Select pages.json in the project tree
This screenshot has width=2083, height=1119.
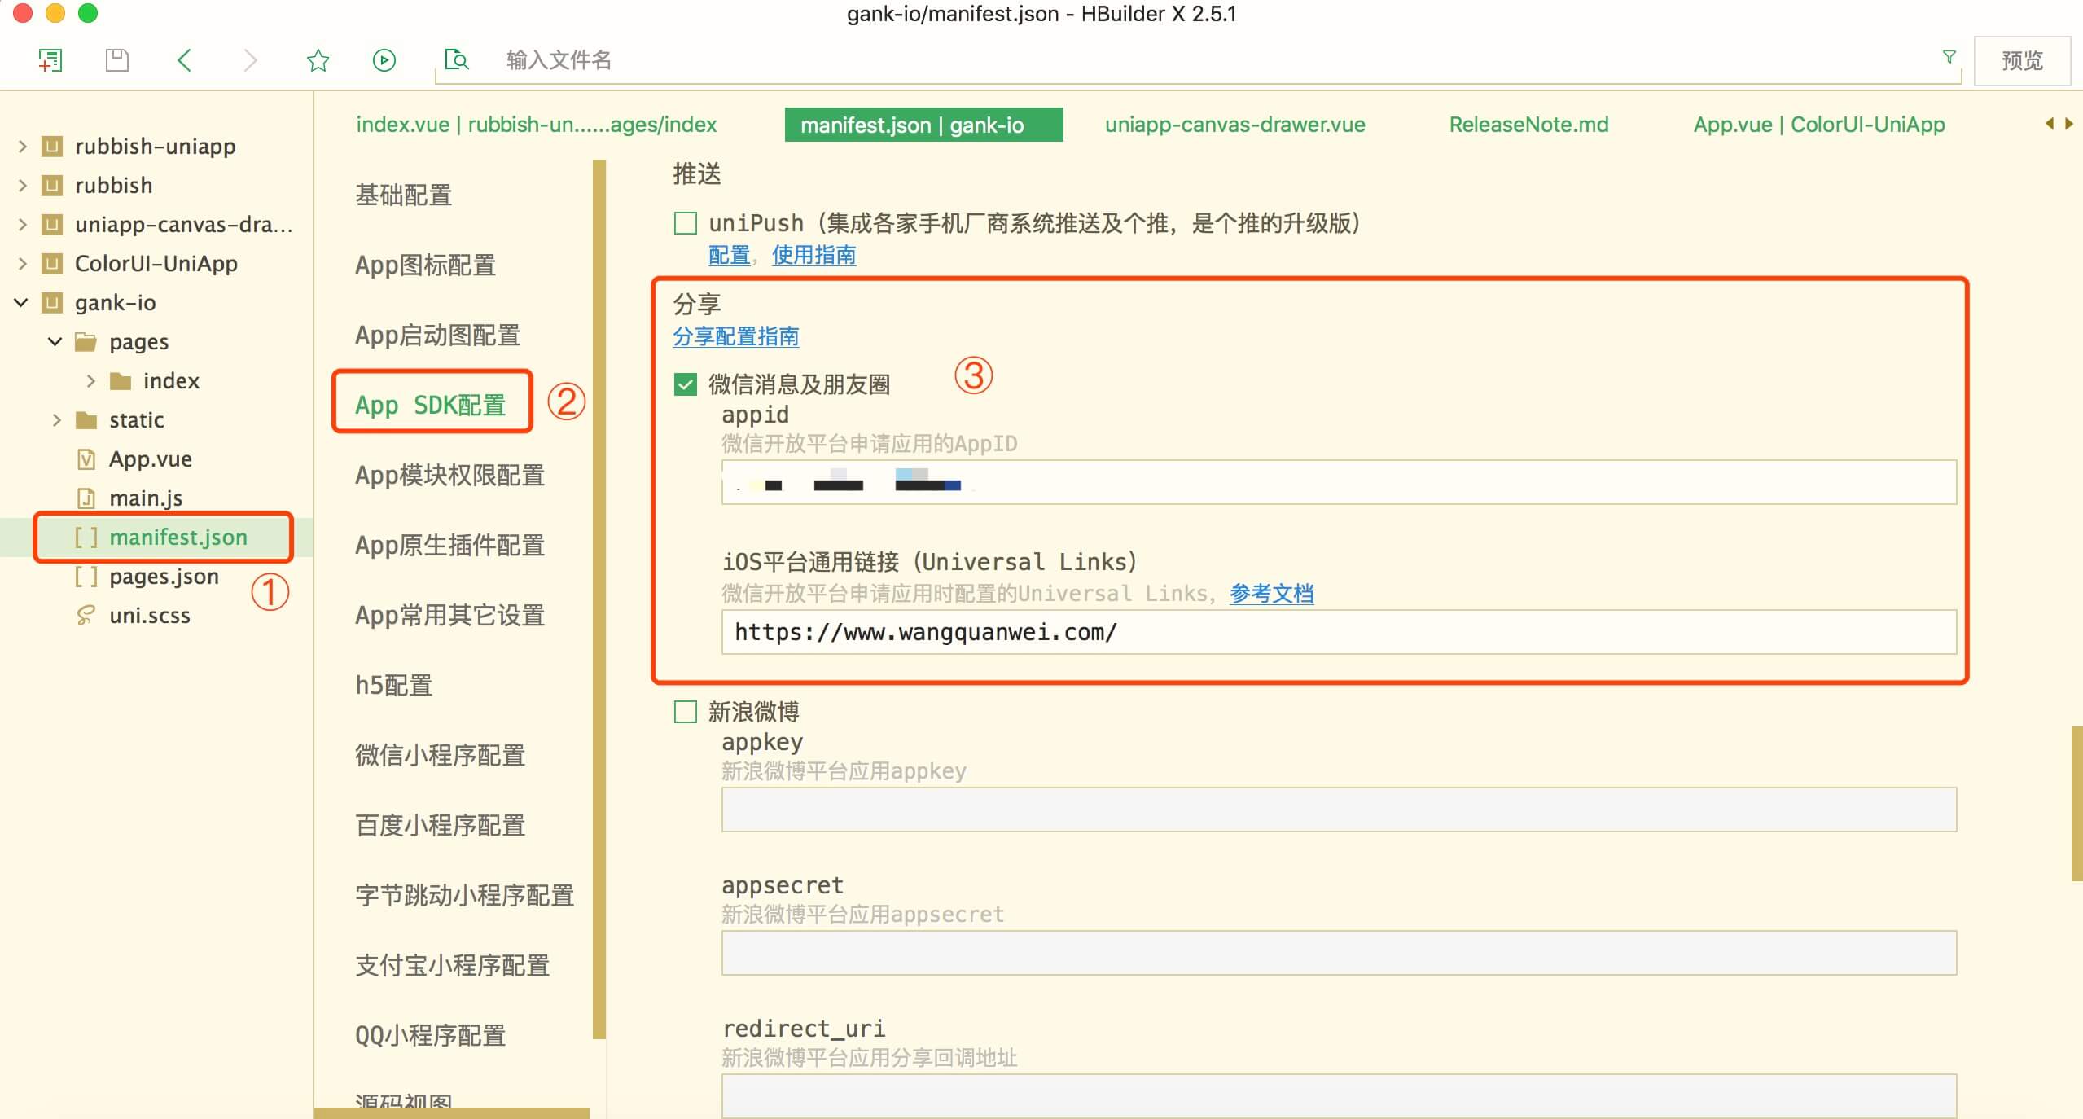[x=164, y=576]
